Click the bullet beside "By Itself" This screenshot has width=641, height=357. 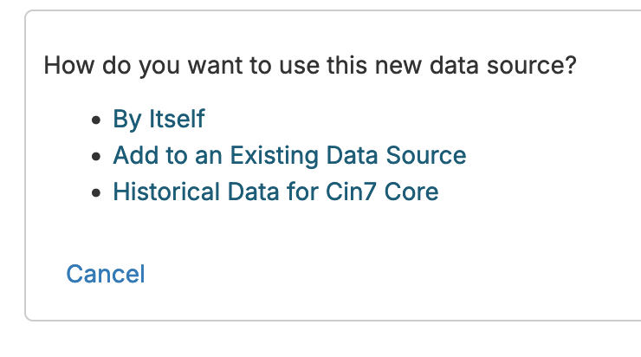tap(97, 120)
